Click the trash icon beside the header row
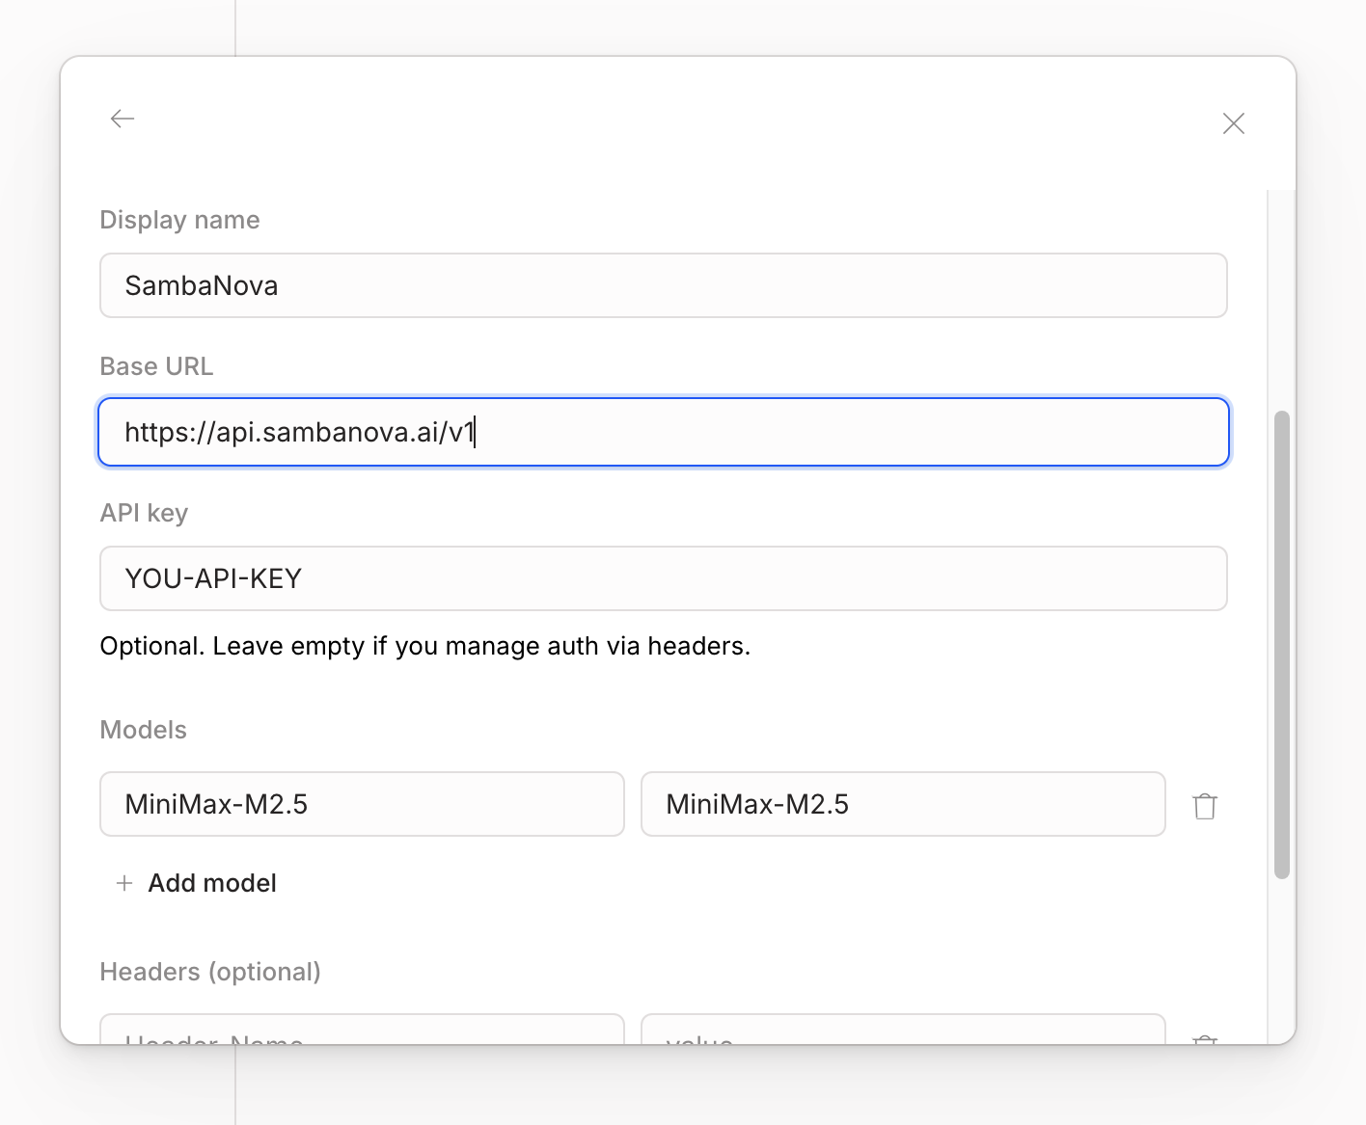 [1204, 1043]
